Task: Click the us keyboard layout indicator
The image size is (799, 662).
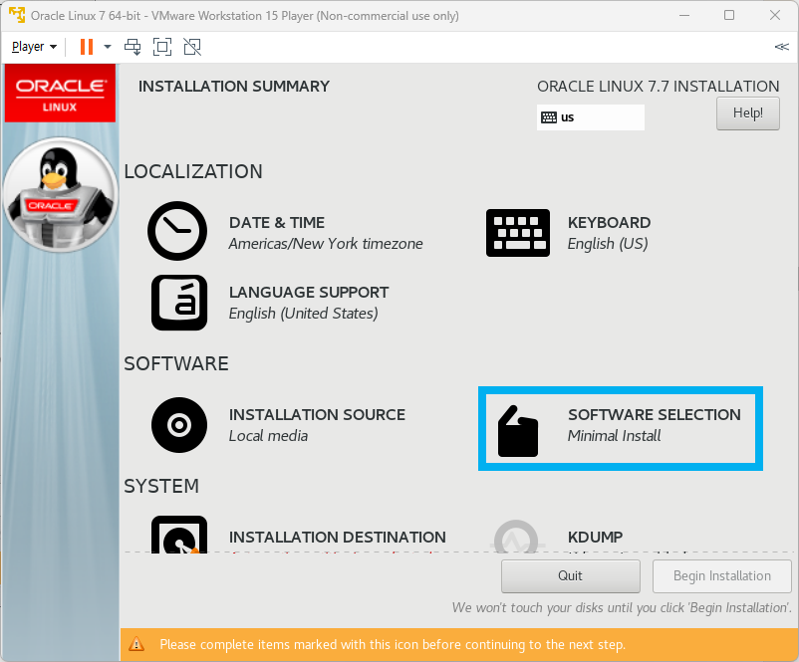Action: [x=591, y=117]
